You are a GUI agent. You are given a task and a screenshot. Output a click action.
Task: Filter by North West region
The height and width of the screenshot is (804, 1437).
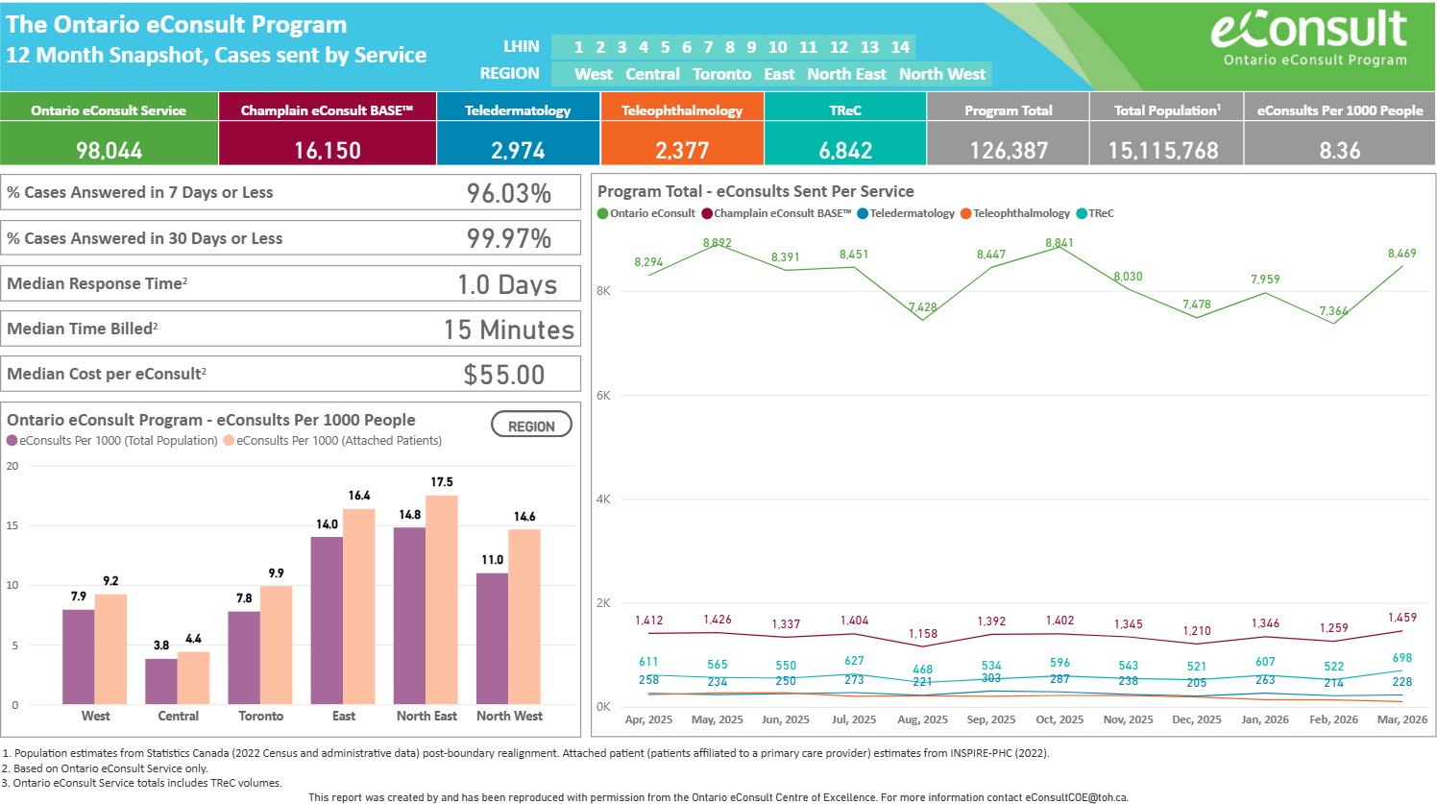tap(941, 74)
